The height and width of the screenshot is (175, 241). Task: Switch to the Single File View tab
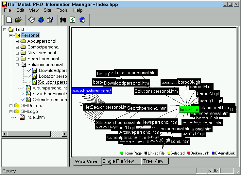pos(121,161)
